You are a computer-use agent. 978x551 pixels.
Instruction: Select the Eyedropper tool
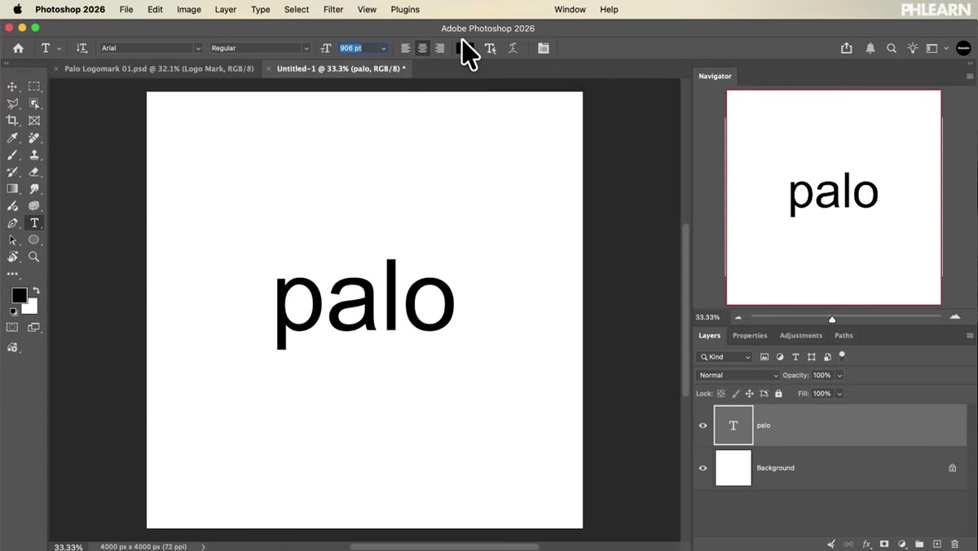pos(12,138)
